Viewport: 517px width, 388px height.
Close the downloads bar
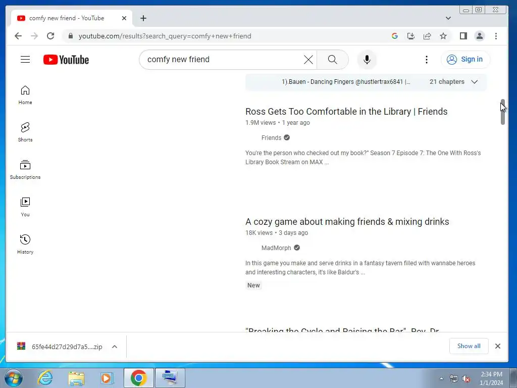point(497,346)
